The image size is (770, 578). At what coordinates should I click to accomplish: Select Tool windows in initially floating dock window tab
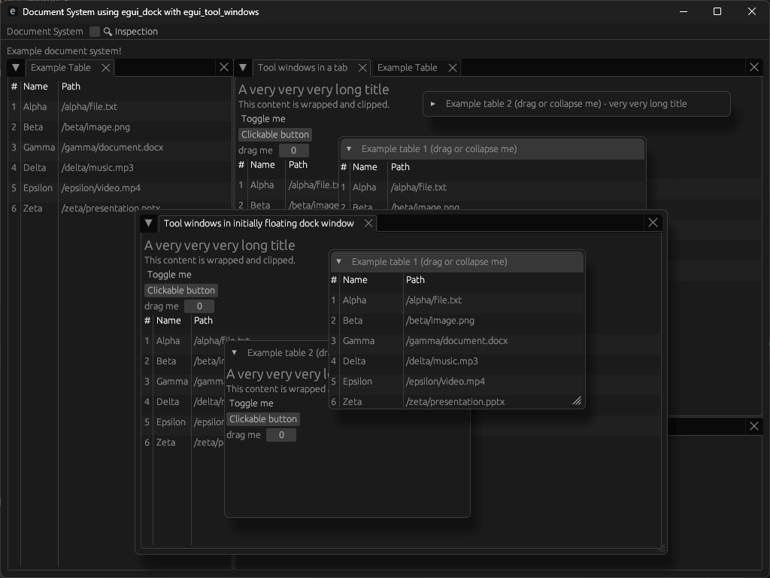pyautogui.click(x=259, y=224)
